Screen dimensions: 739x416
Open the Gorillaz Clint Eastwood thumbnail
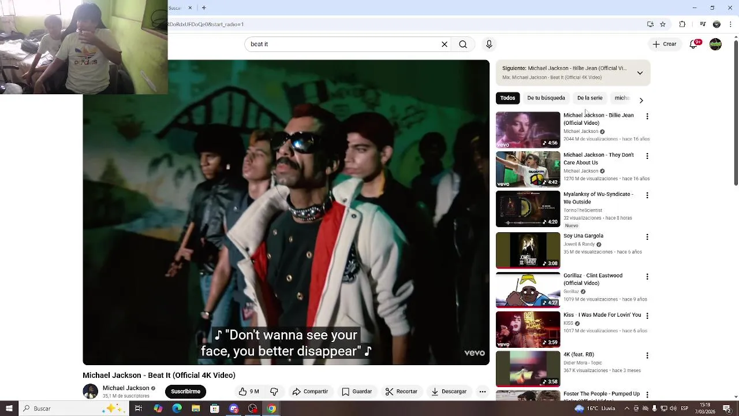pos(528,290)
